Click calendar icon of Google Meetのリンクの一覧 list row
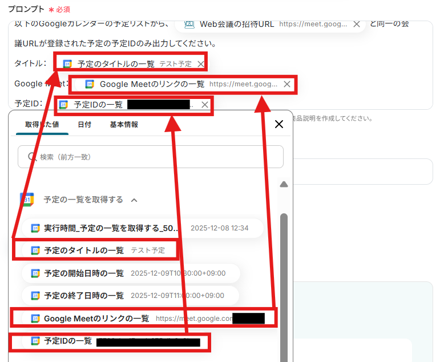The width and height of the screenshot is (440, 362). point(35,319)
